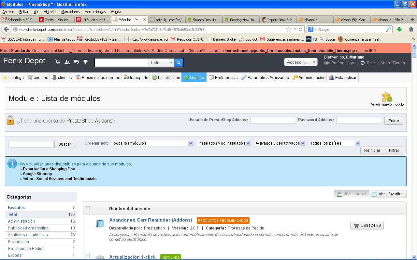Open the "Todos los países" dropdown
The width and height of the screenshot is (417, 260).
click(335, 143)
